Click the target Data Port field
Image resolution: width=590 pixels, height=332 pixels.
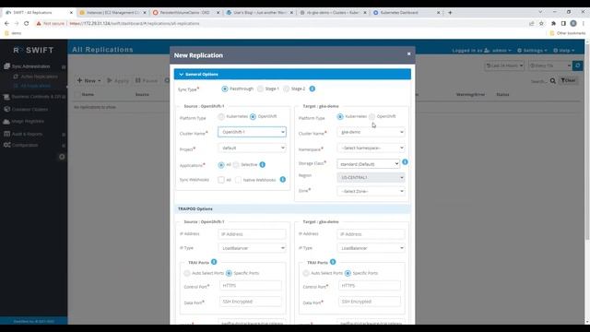tap(369, 302)
